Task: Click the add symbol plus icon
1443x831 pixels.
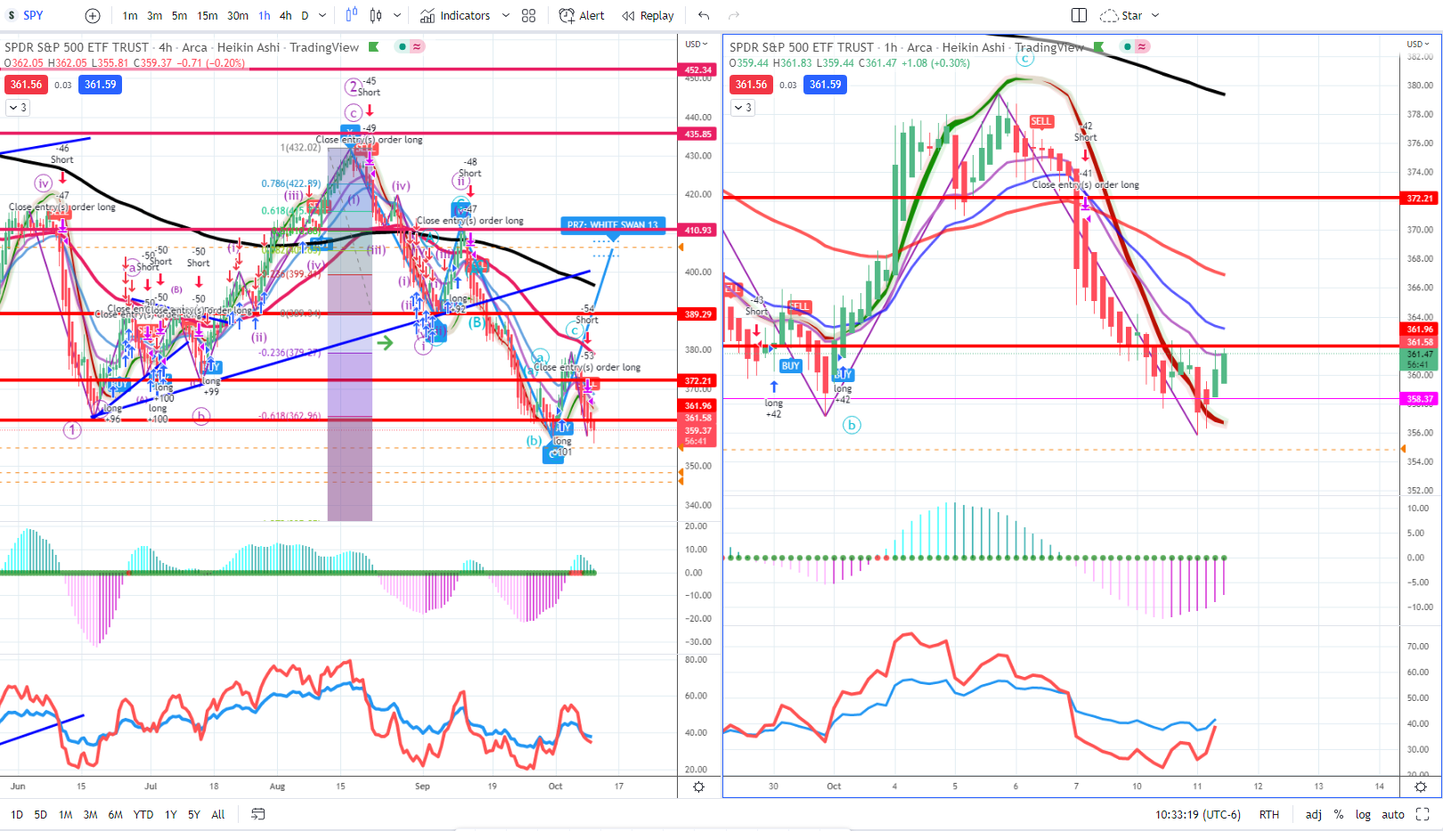Action: click(x=93, y=15)
